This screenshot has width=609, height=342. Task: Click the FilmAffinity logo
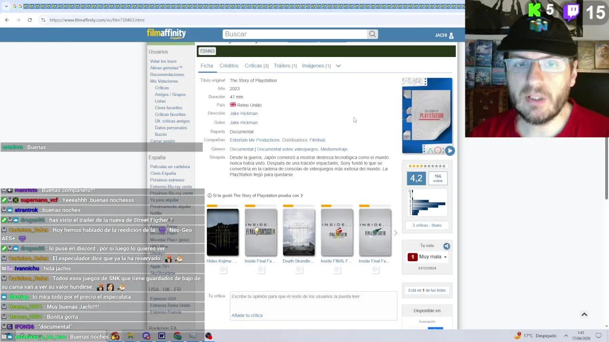coord(166,34)
